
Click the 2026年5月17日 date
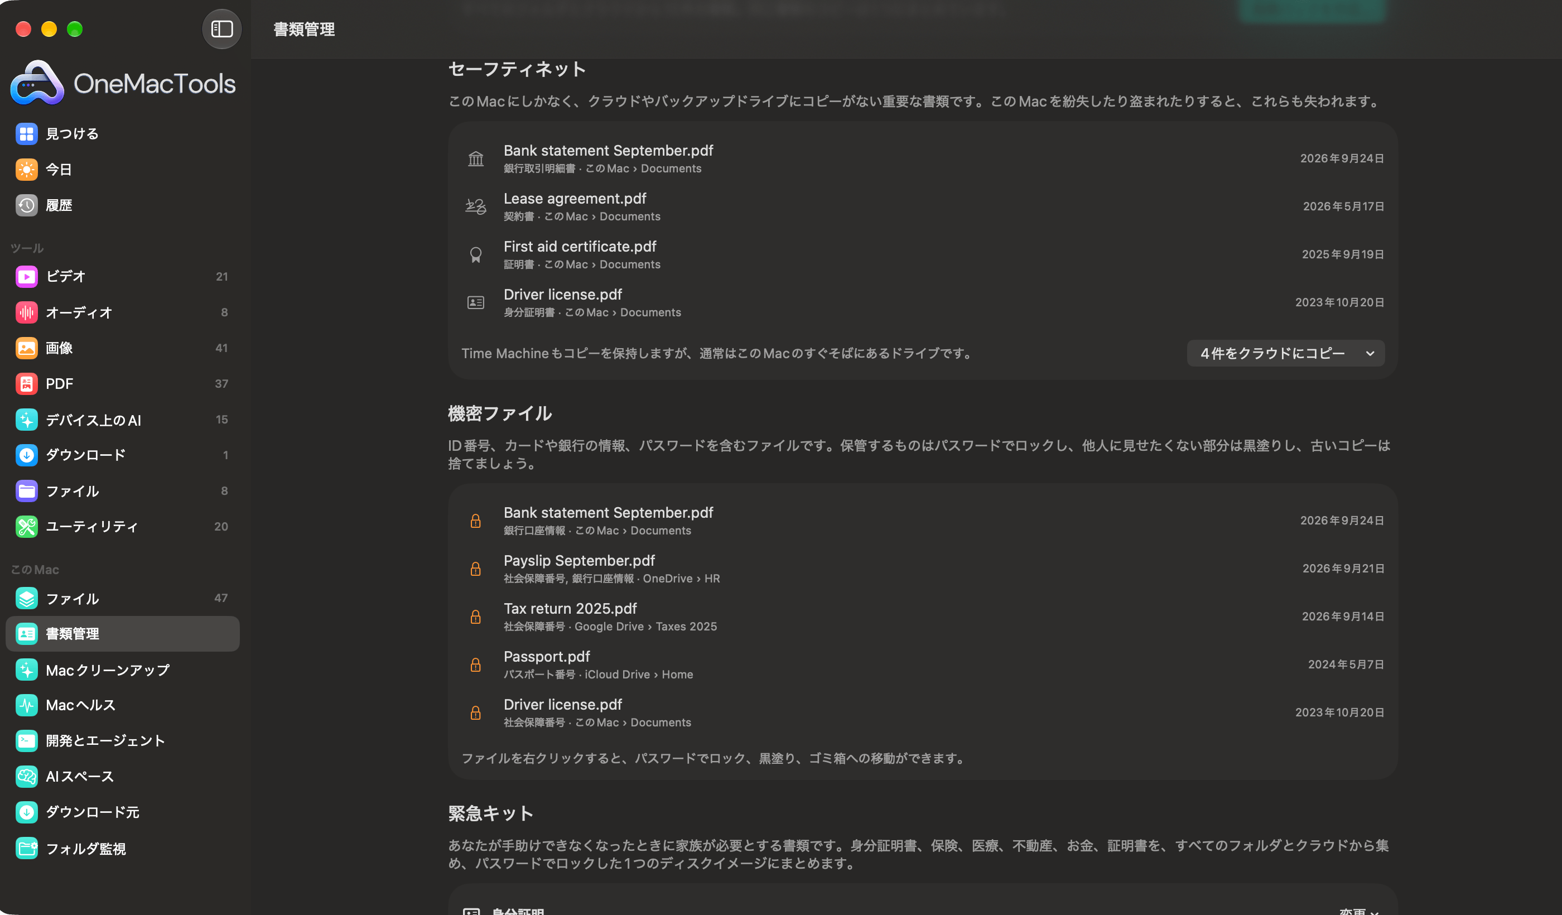pos(1343,206)
